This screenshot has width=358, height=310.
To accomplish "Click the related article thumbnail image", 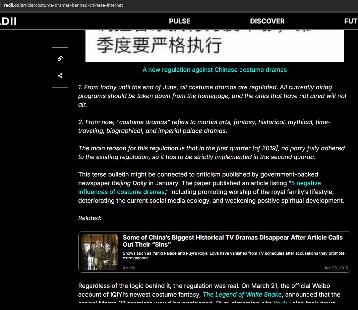I will click(100, 252).
